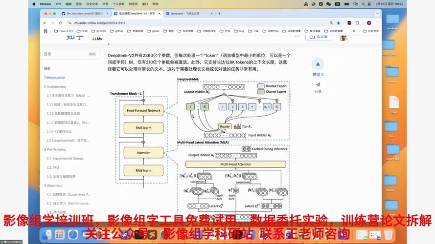Open the zoom magnifier icon in address bar
435x244 pixels.
click(x=331, y=23)
